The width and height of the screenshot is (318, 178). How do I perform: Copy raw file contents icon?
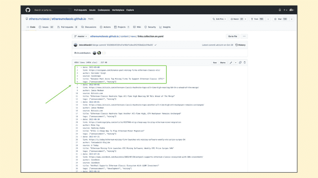[240, 63]
